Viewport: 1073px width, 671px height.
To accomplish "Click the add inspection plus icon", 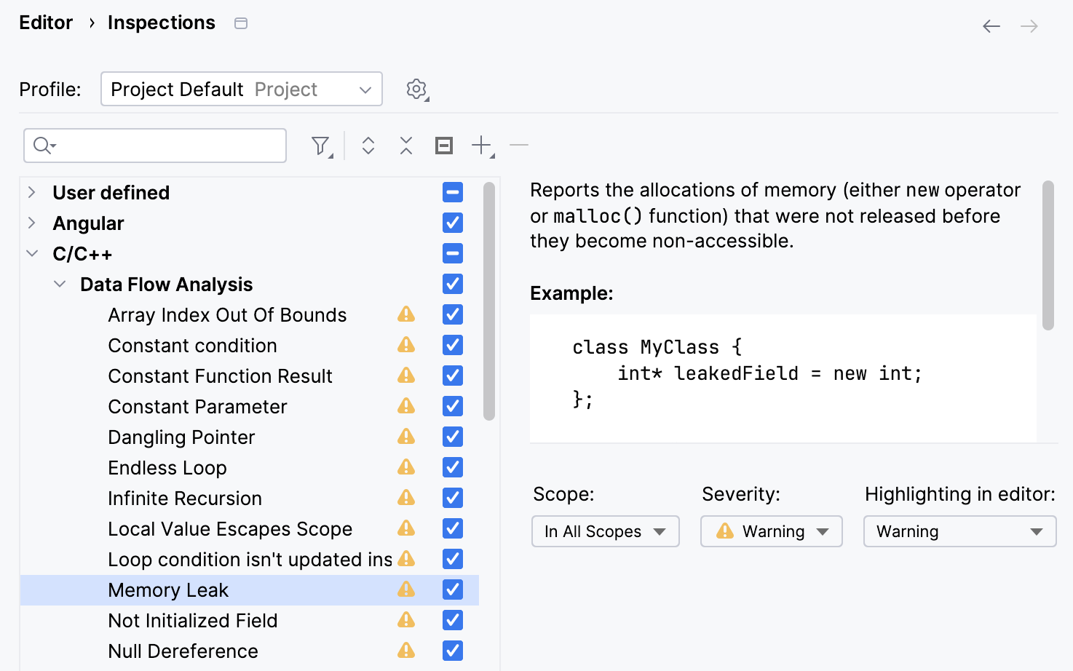I will click(x=482, y=146).
